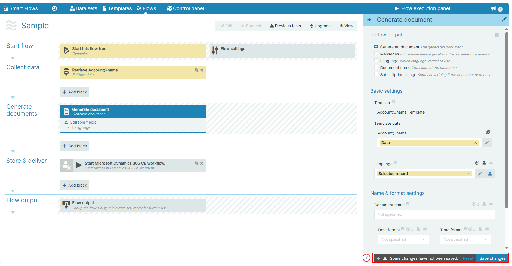Click the Edit toolbar button
The width and height of the screenshot is (512, 266).
tap(226, 26)
